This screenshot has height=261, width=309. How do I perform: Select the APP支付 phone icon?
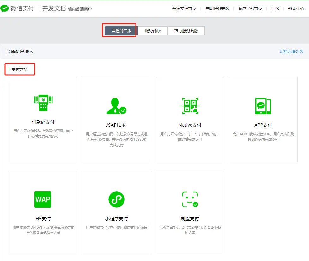(263, 106)
